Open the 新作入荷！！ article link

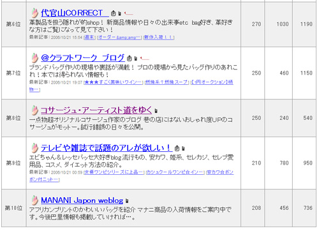159,37
